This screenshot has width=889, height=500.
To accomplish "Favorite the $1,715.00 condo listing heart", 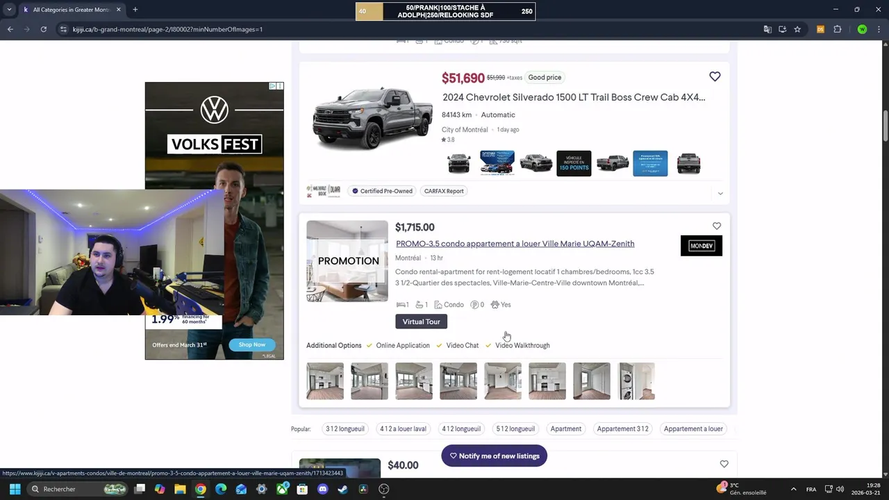I will click(x=717, y=226).
